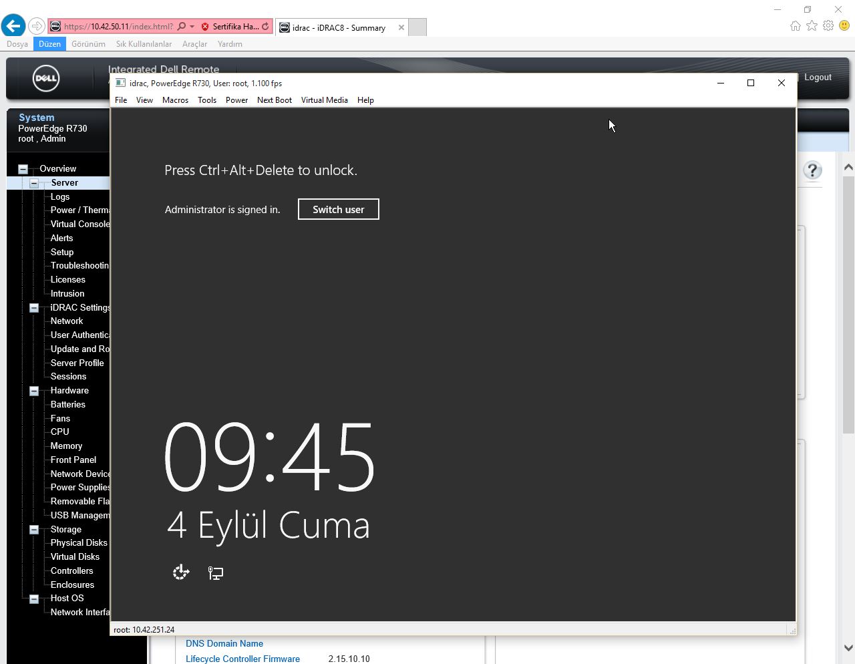
Task: Click the Ease of Access icon on lock screen
Action: [181, 572]
